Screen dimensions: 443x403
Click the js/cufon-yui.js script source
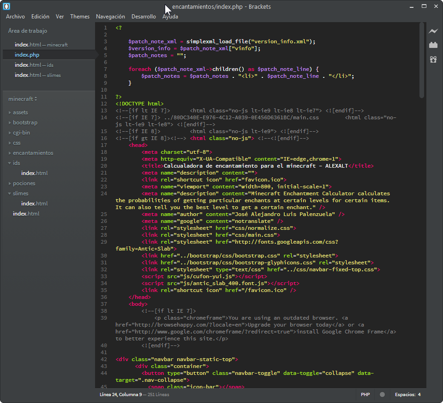[209, 277]
